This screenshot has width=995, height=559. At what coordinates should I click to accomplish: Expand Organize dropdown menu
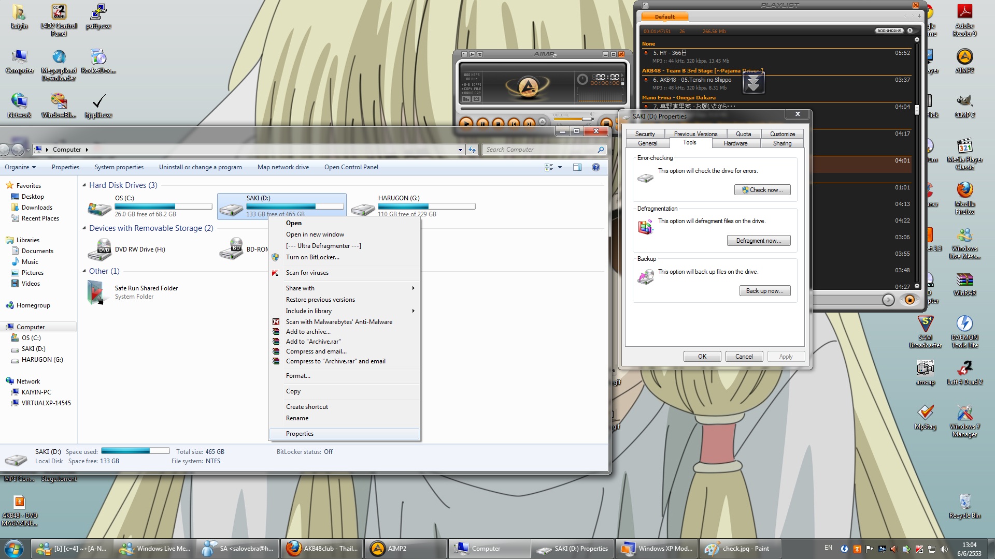coord(20,167)
